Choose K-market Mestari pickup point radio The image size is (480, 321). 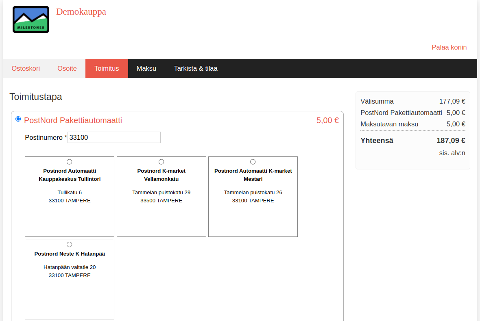click(x=253, y=162)
